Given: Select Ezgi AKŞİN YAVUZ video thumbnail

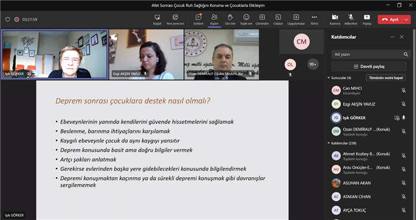Looking at the screenshot, I should coord(146,54).
